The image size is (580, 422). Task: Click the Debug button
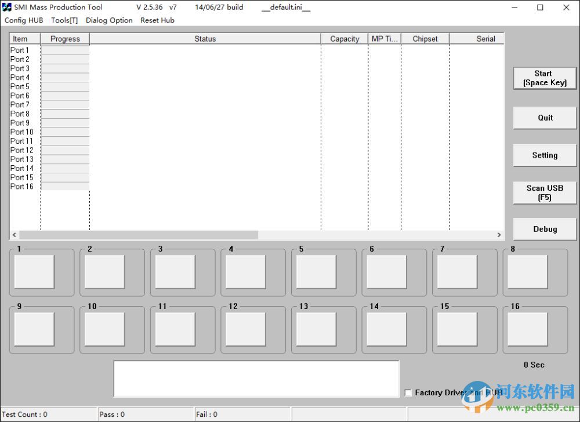[x=545, y=229]
